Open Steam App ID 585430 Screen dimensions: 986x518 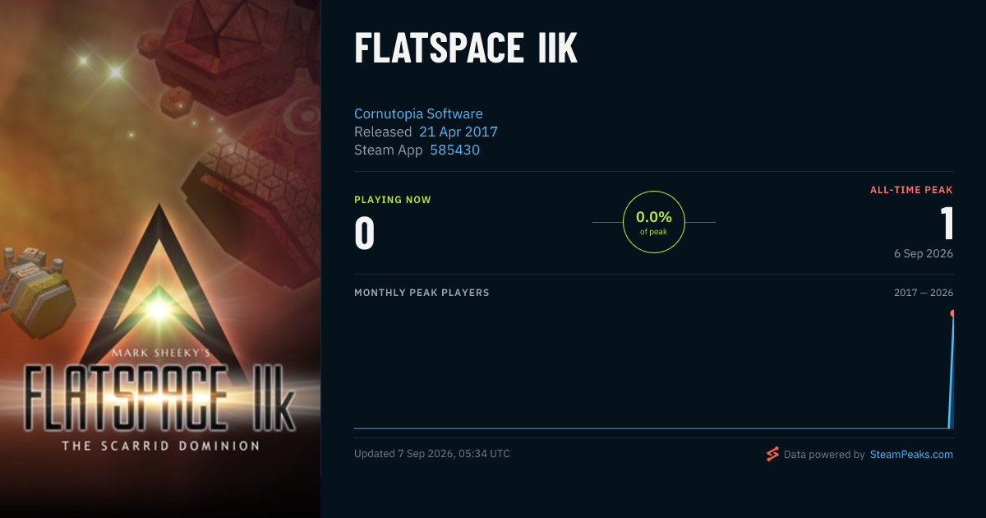pos(455,150)
